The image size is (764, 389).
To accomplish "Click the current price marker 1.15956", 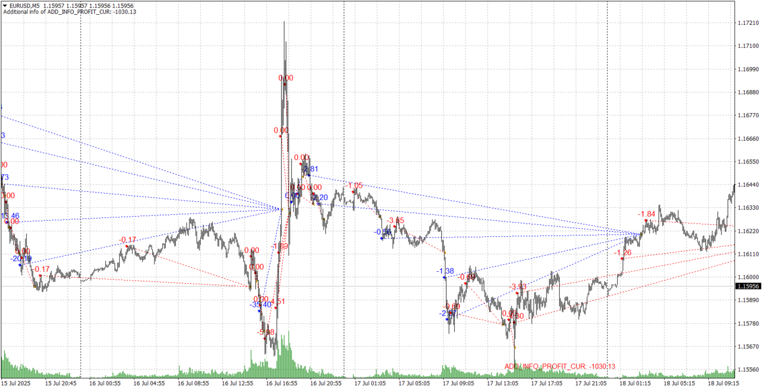I will pos(748,286).
